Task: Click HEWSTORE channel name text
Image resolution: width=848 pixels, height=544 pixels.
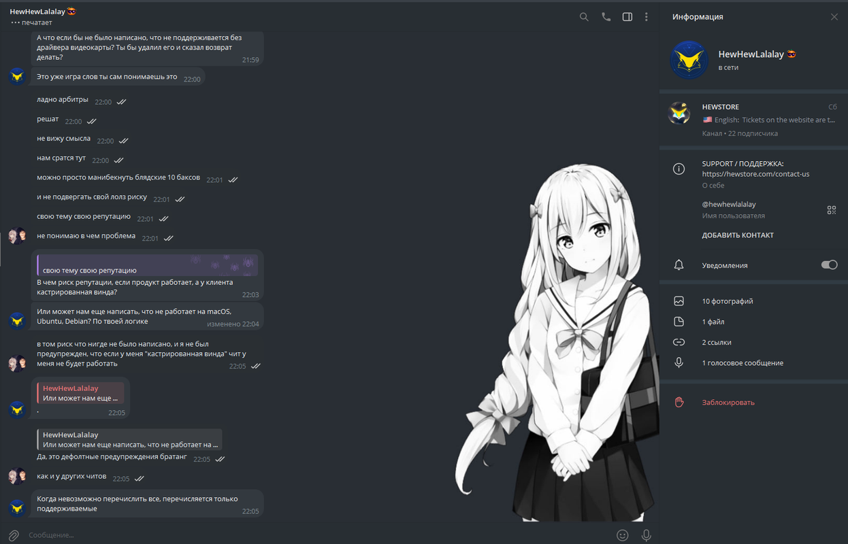Action: coord(720,107)
